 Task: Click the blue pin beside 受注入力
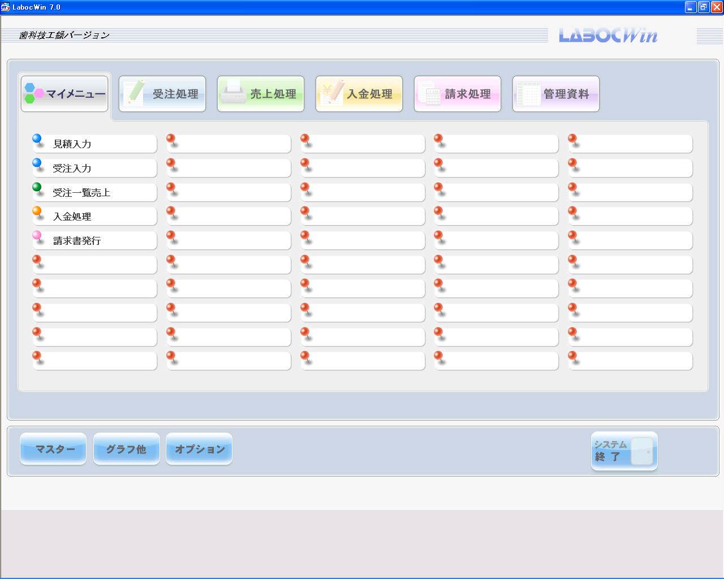tap(37, 163)
